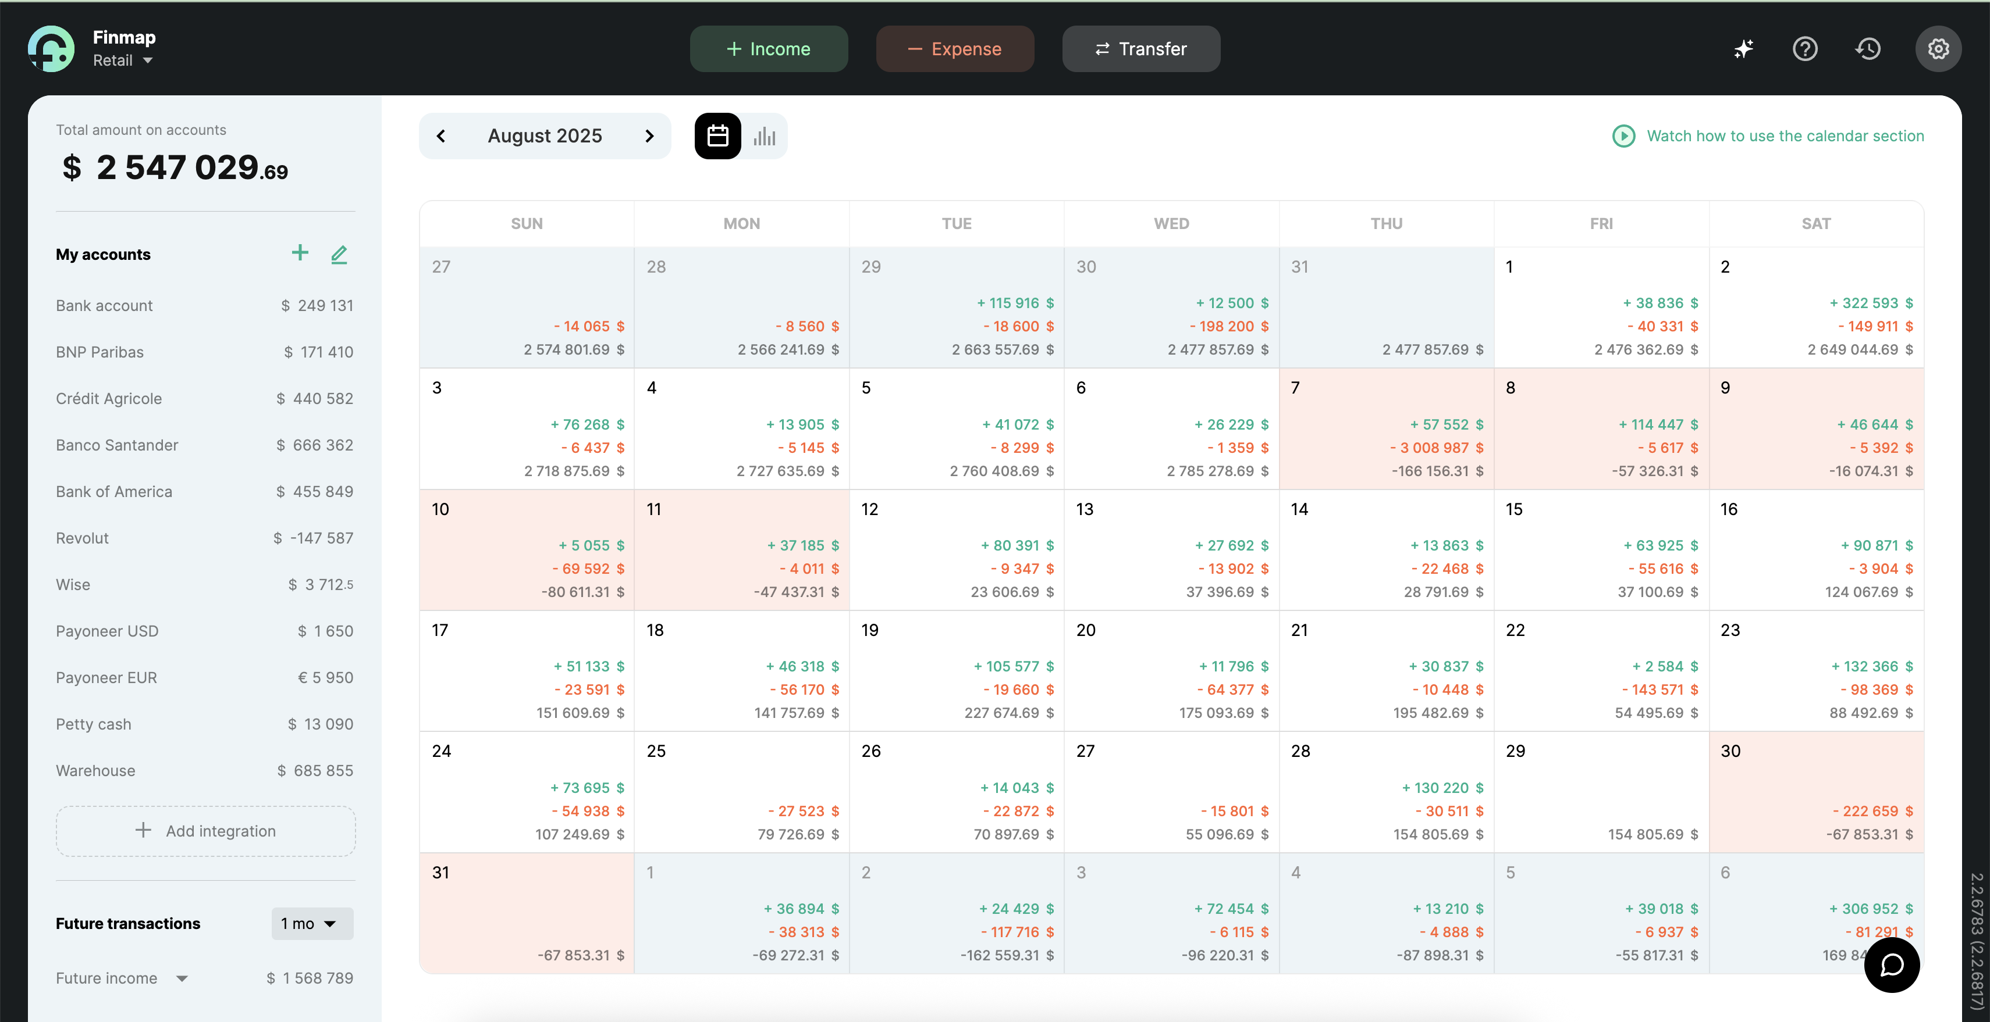1990x1022 pixels.
Task: Expand the Future income arrow
Action: [x=182, y=978]
